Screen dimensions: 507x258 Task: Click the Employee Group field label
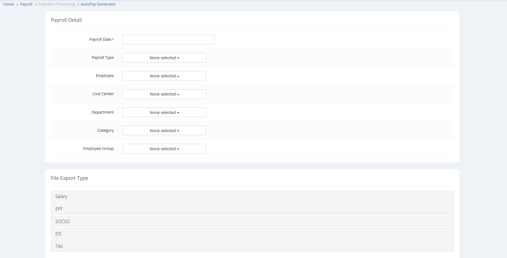coord(98,149)
